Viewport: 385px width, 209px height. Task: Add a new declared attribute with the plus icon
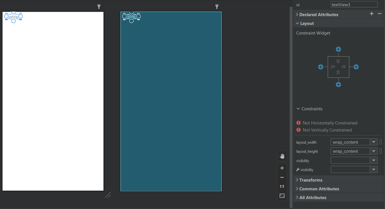[371, 14]
